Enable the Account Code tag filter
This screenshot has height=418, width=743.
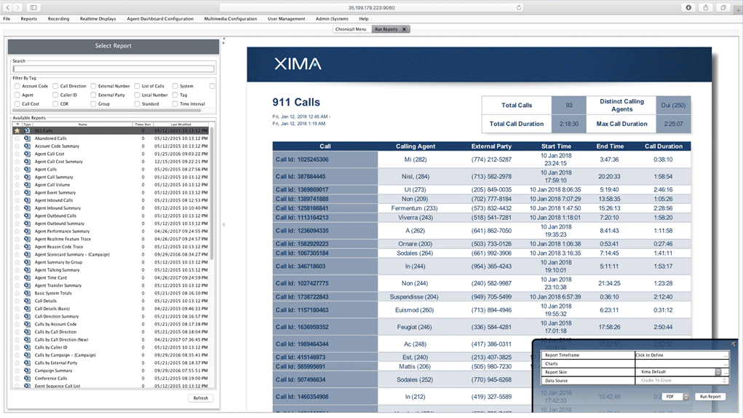tap(17, 86)
